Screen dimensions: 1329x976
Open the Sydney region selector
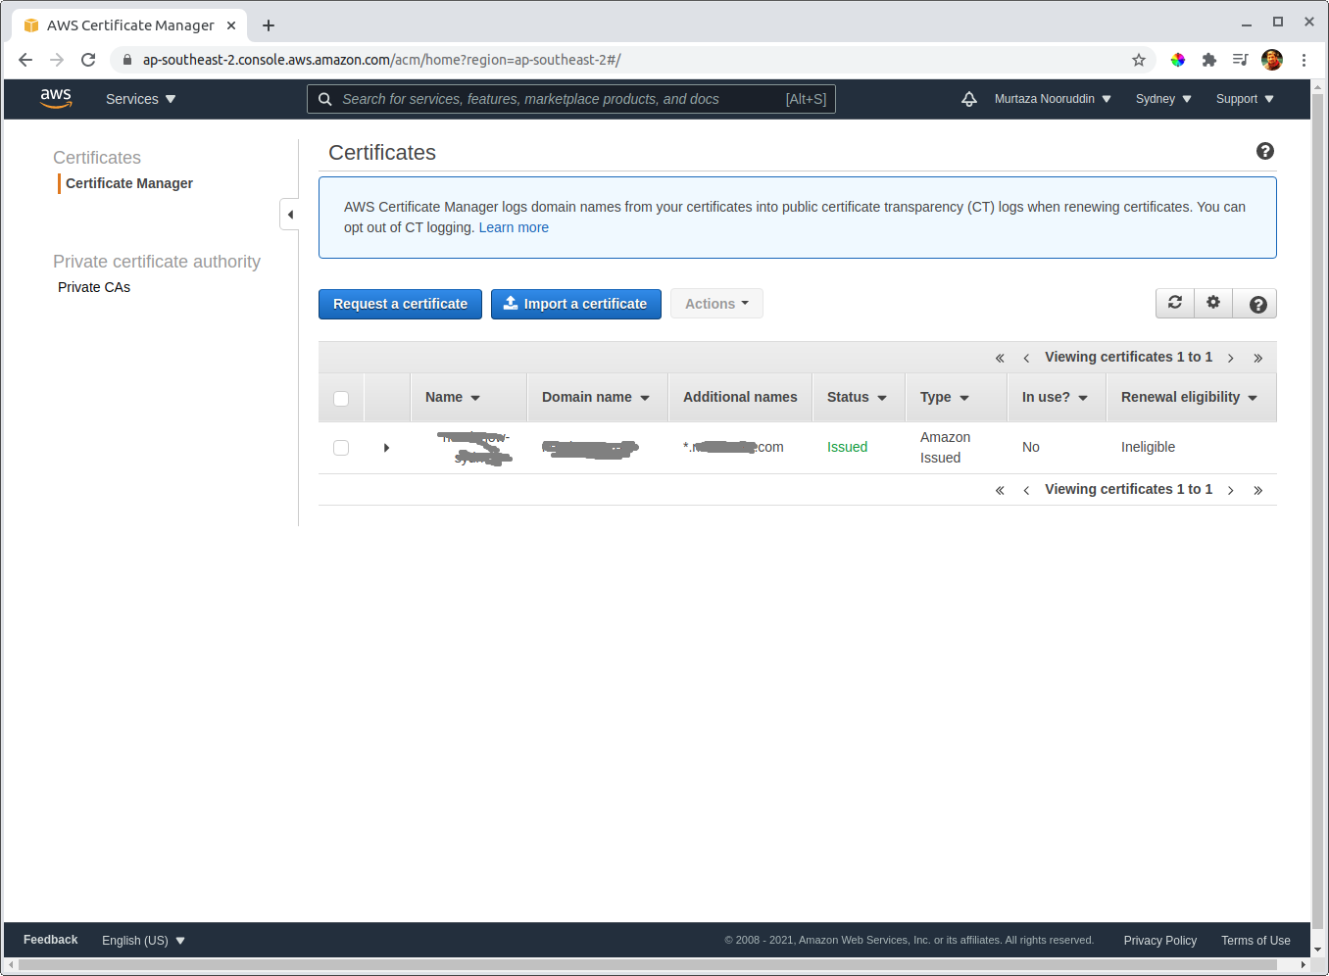click(x=1162, y=98)
